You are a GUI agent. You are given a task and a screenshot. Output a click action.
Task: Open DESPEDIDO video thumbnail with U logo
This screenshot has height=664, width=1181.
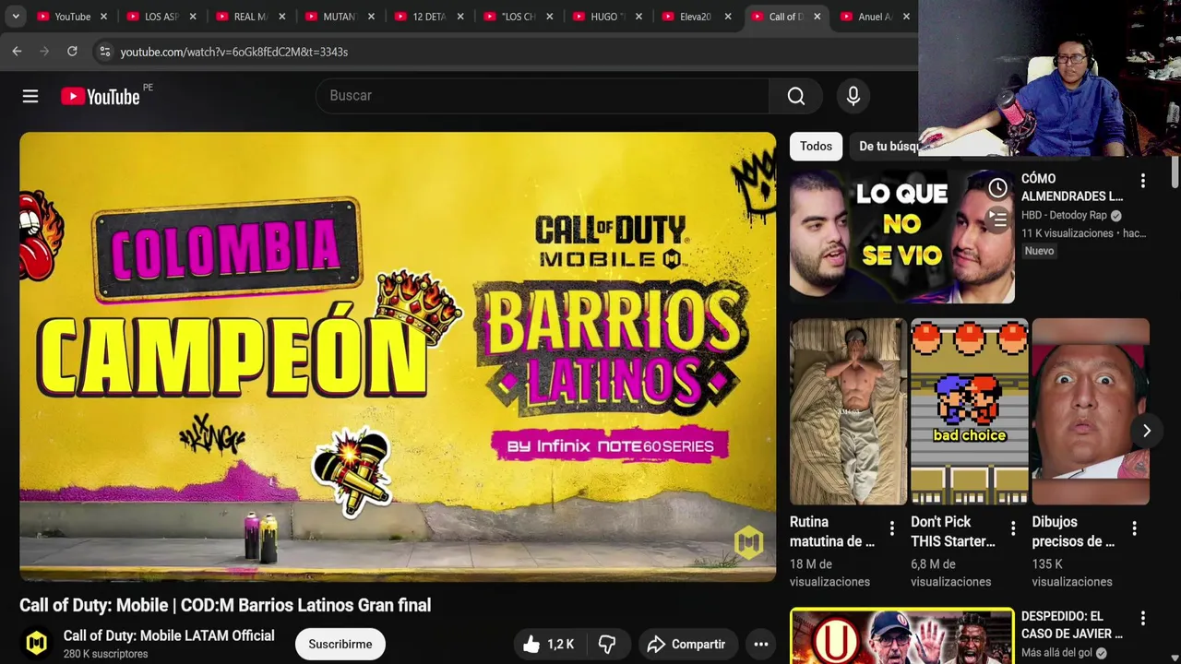(901, 636)
